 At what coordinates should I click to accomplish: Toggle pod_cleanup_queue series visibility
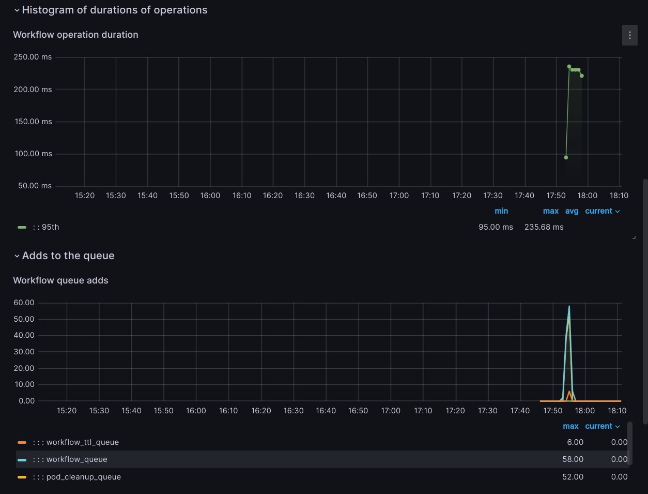[77, 477]
